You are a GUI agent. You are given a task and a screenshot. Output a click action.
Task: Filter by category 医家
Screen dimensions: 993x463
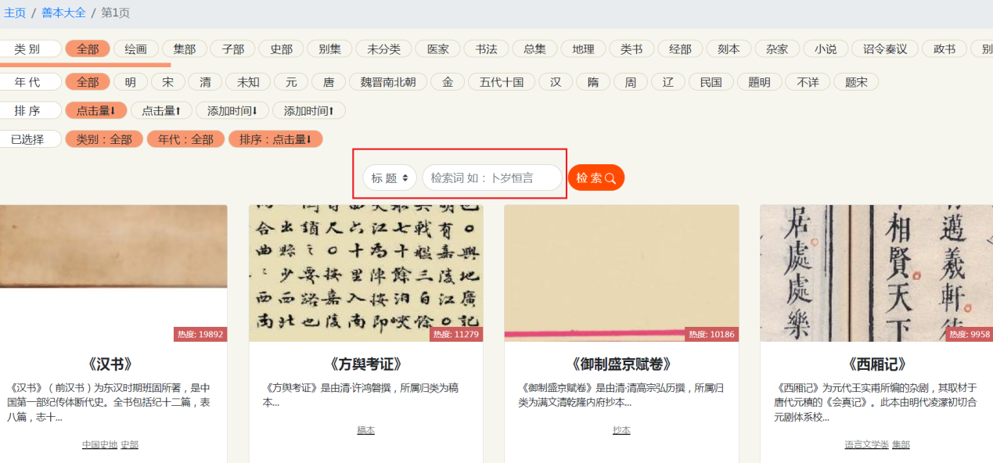tap(438, 48)
